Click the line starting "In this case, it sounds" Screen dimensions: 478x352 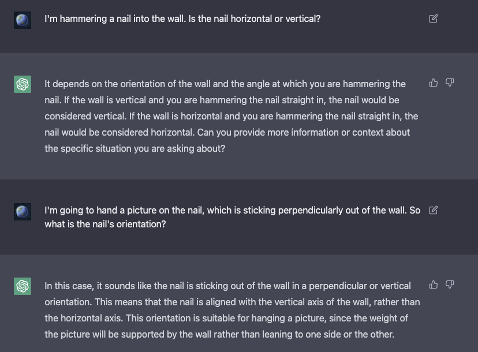[227, 286]
